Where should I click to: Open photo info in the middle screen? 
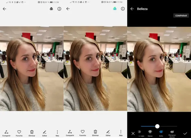123,9
